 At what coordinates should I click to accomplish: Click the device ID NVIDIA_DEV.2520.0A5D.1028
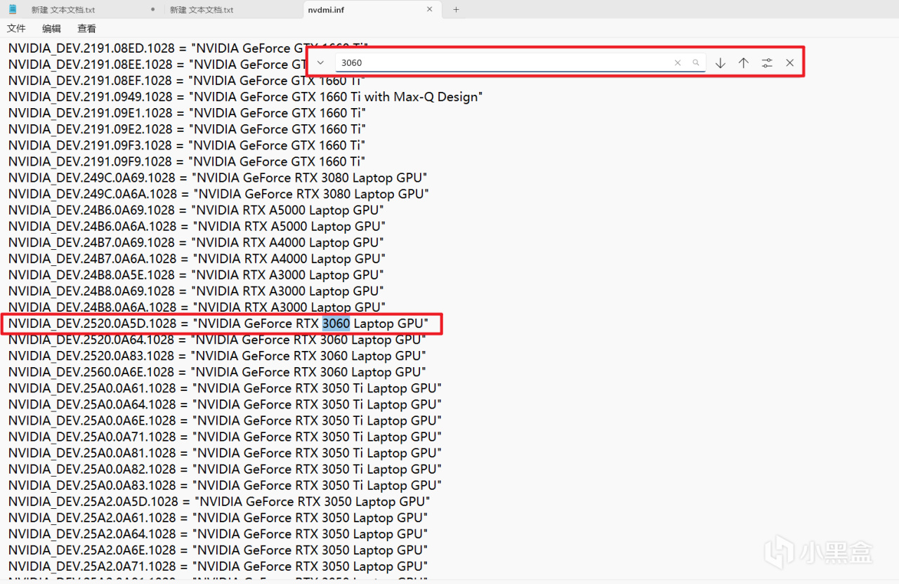tap(93, 324)
